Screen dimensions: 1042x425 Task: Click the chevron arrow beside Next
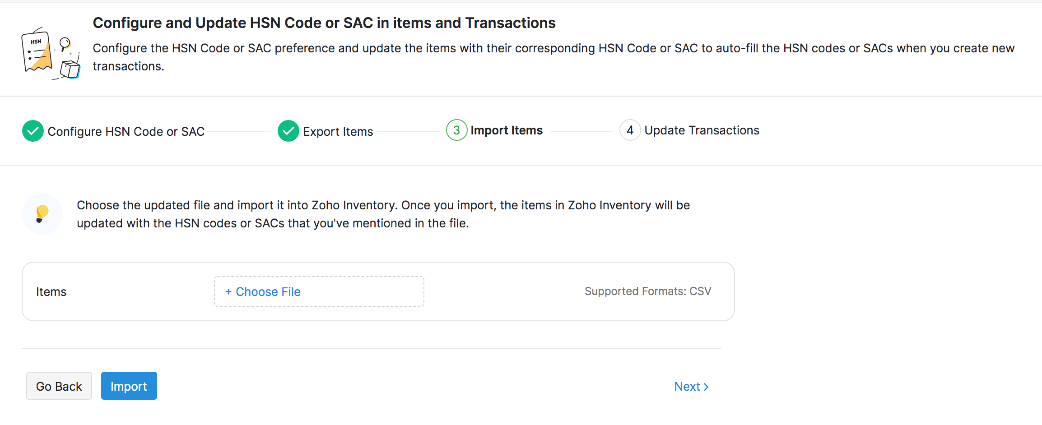(706, 387)
